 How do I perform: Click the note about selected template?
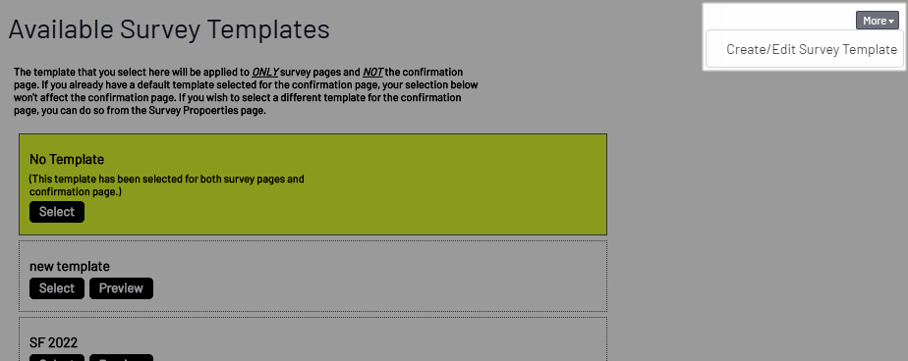pos(167,185)
